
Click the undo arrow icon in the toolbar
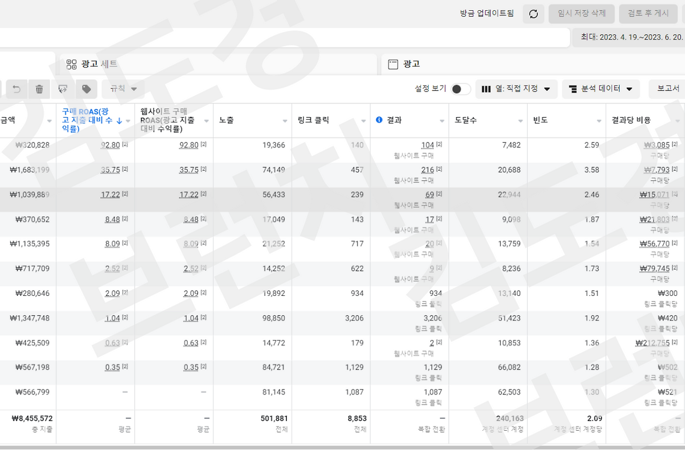[17, 89]
